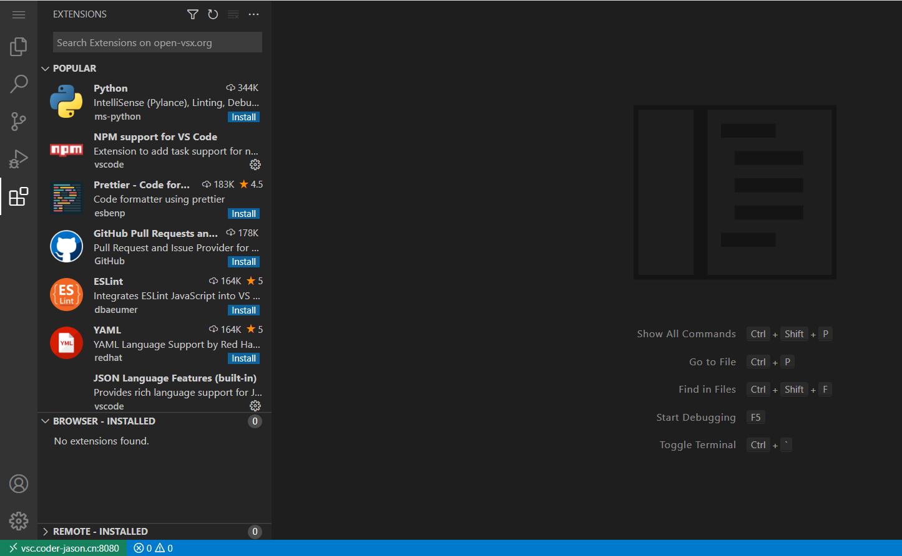
Task: Open the YAML entry title
Action: [107, 330]
